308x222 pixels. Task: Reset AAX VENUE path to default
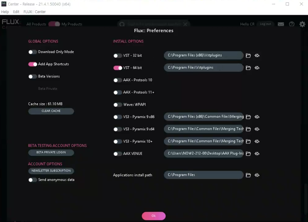tap(257, 153)
